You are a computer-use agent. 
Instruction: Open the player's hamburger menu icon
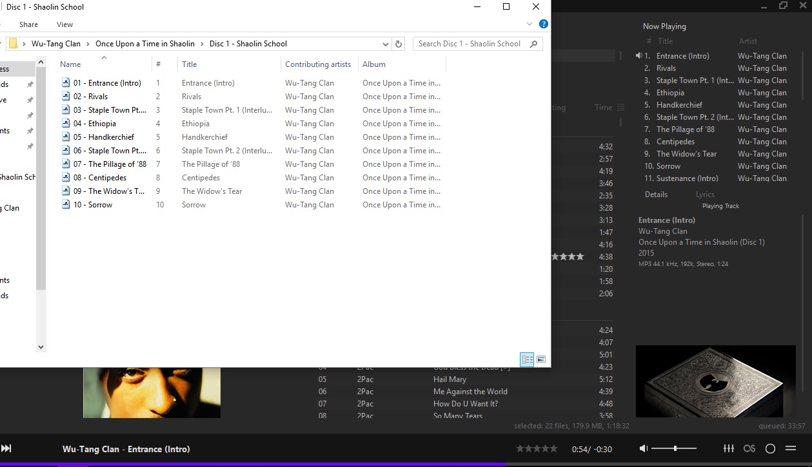791,448
